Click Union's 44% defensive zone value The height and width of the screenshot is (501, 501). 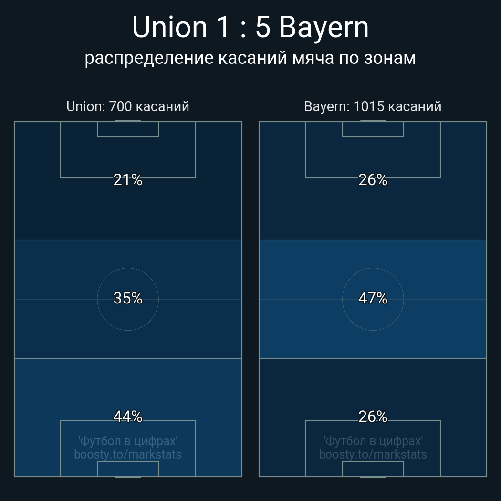pos(128,417)
